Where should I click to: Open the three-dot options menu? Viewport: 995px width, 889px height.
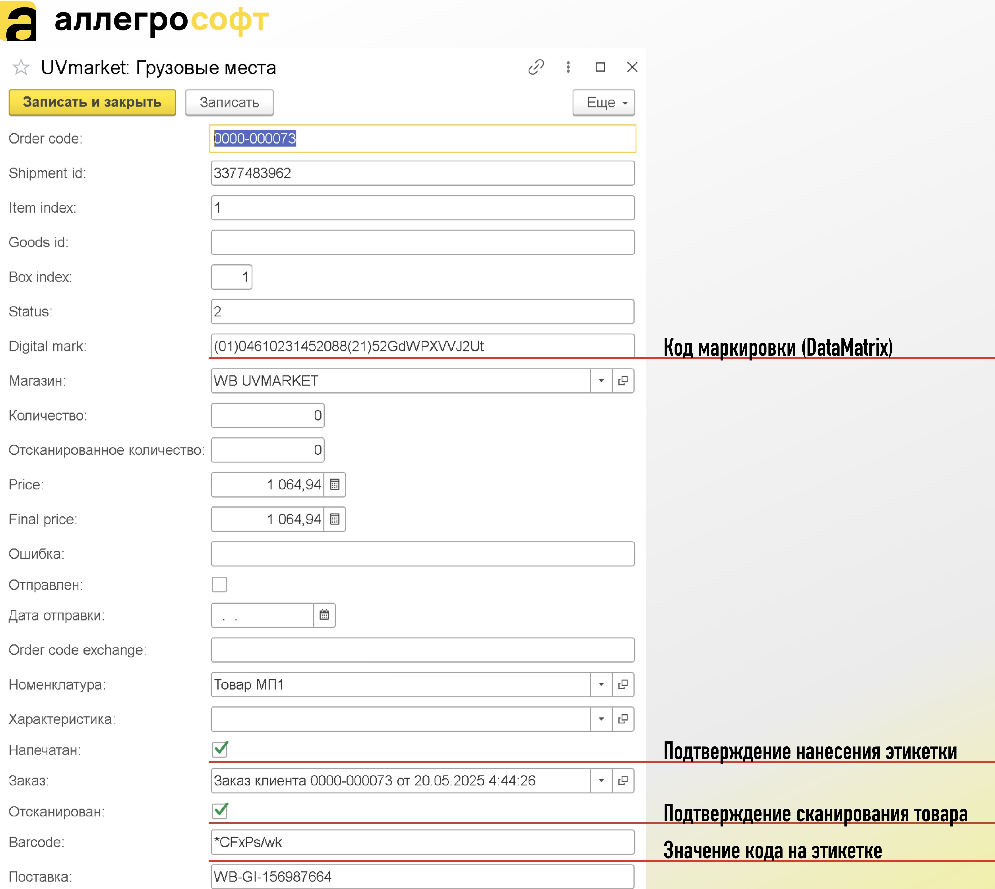(x=568, y=67)
